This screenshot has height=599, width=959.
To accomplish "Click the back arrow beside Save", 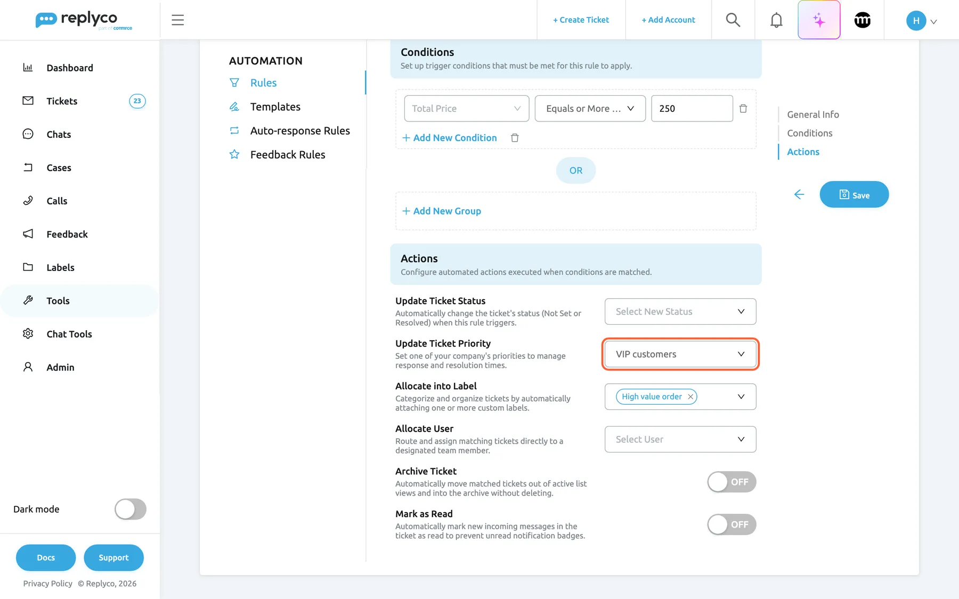I will pos(799,194).
